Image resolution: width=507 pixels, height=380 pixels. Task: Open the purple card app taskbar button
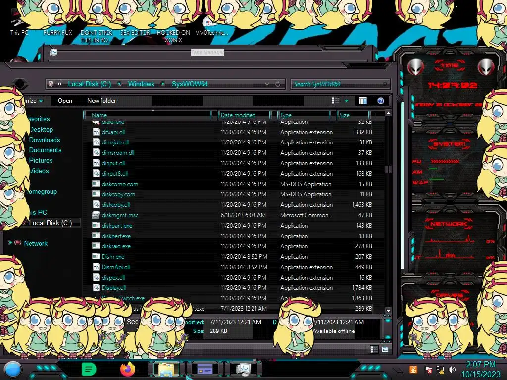(204, 369)
